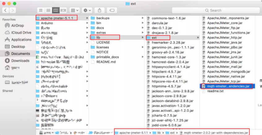The width and height of the screenshot is (262, 135).
Task: Switch to icon view
Action: pos(41,10)
